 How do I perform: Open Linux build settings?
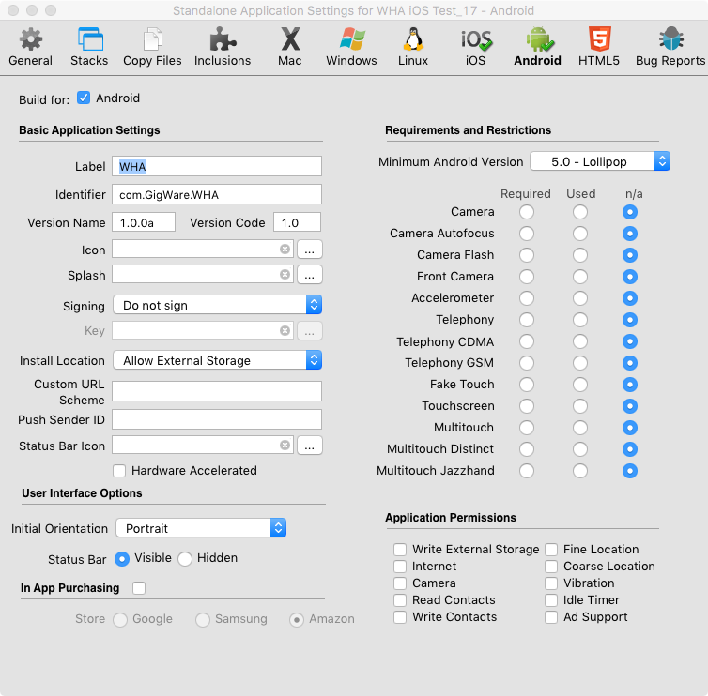pos(412,47)
